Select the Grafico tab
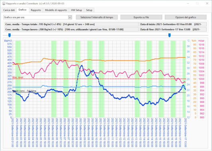Viewport: 212px width, 151px height. tap(22, 10)
